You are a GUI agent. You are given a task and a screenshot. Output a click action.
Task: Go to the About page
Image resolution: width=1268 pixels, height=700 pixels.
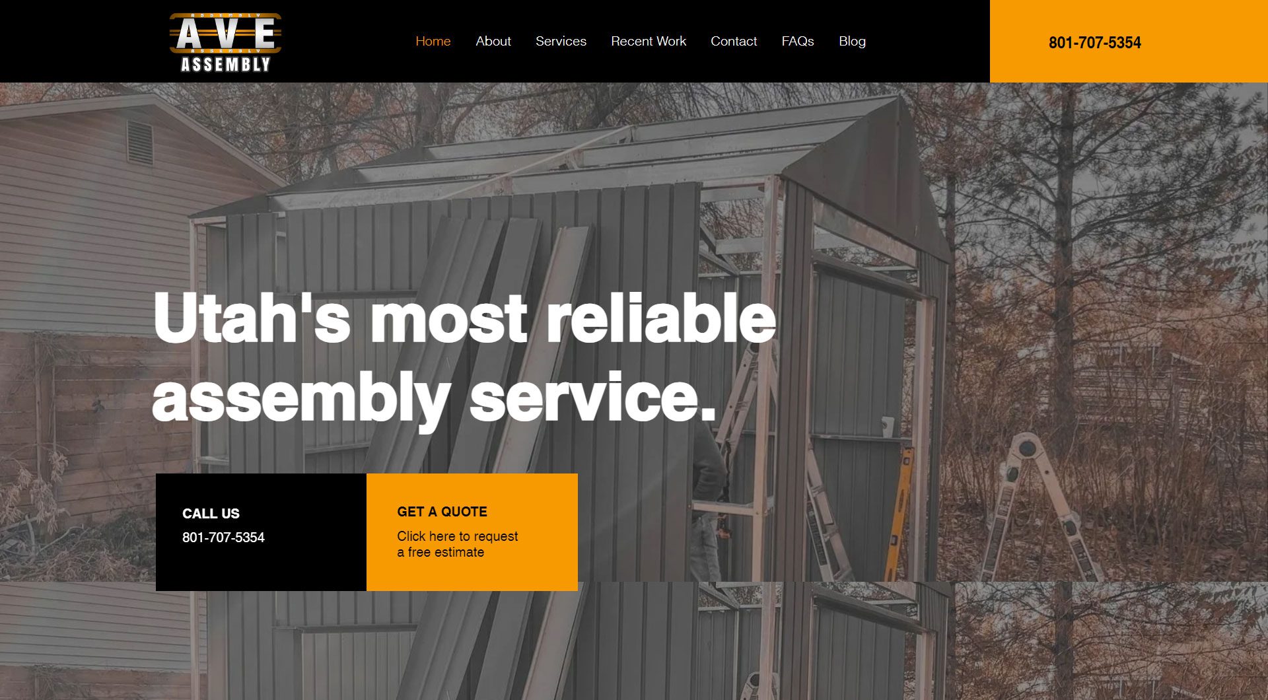click(x=493, y=41)
